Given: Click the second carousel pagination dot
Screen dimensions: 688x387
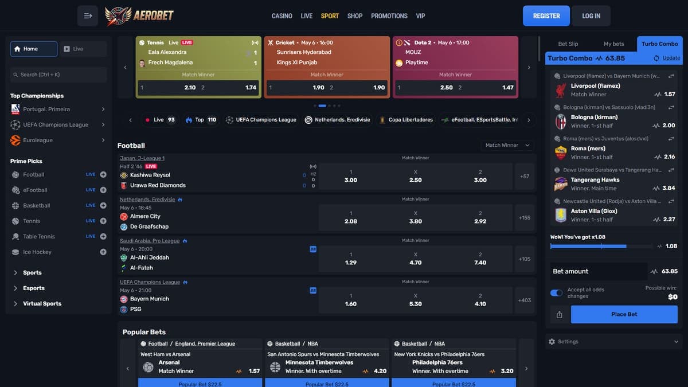Looking at the screenshot, I should (x=322, y=105).
